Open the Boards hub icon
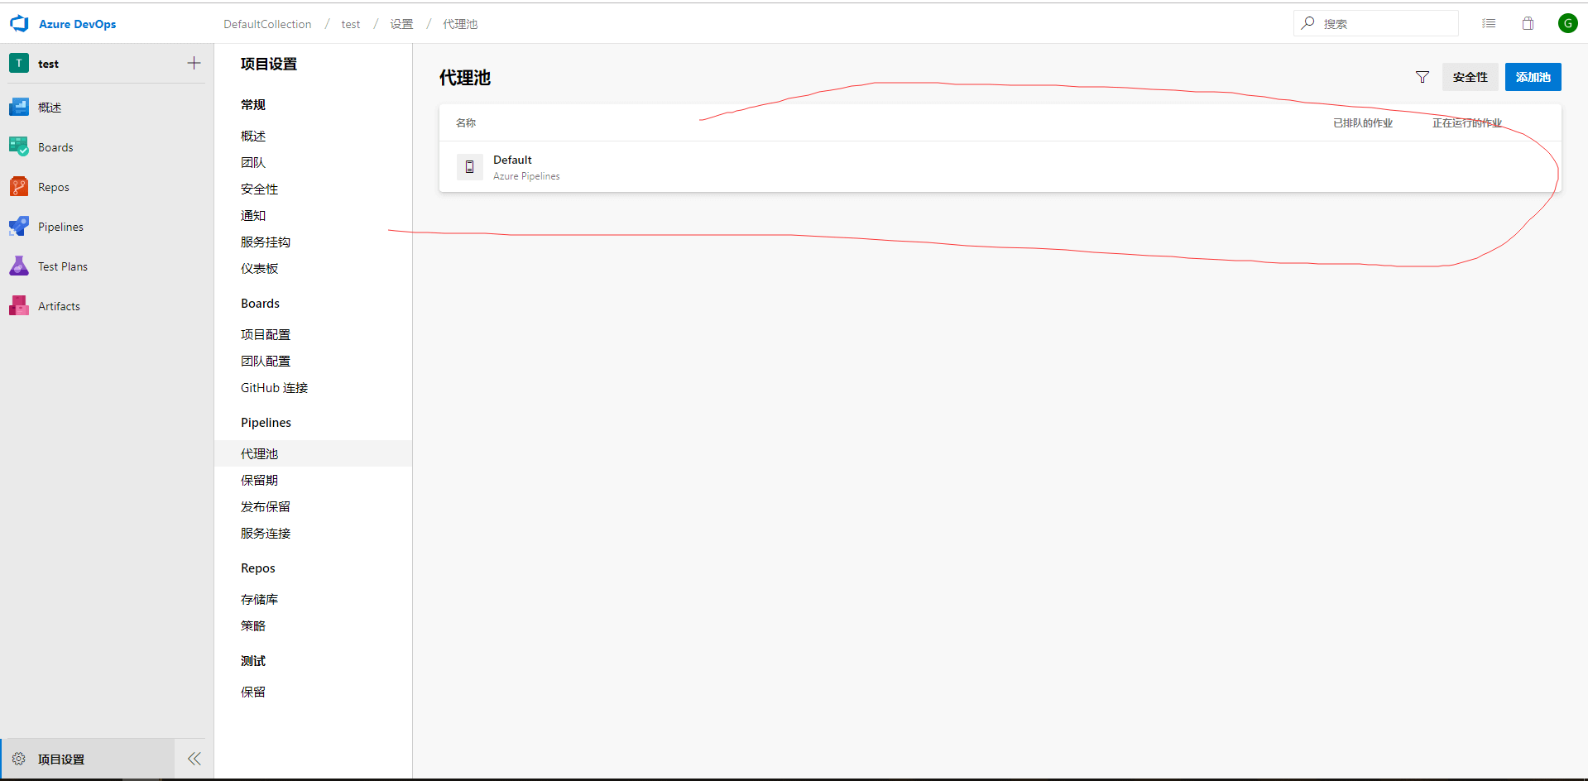Screen dimensions: 1588x781 pyautogui.click(x=19, y=147)
